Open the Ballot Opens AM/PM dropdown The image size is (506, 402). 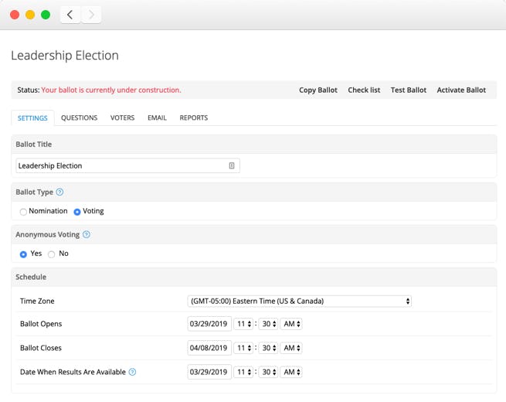coord(291,324)
